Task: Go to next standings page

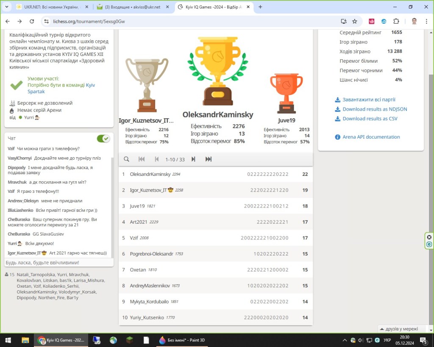Action: click(193, 159)
